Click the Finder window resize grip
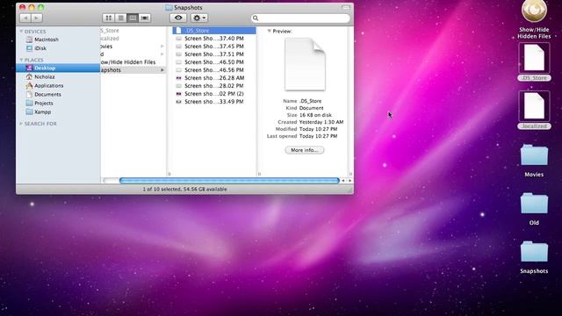The width and height of the screenshot is (562, 316). (x=350, y=190)
